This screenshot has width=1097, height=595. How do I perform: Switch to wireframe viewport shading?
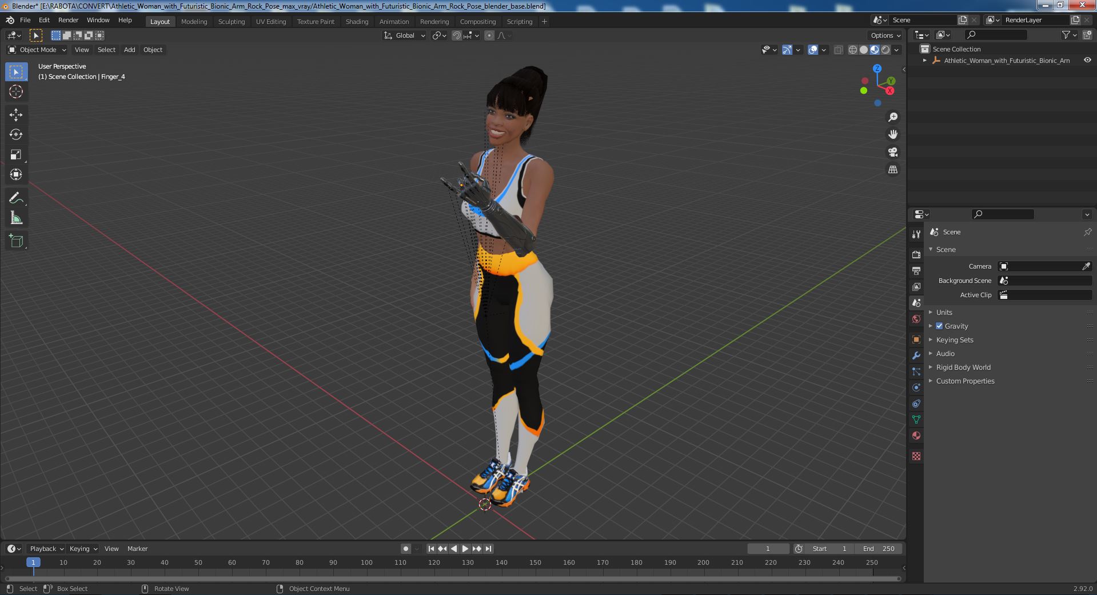coord(853,50)
